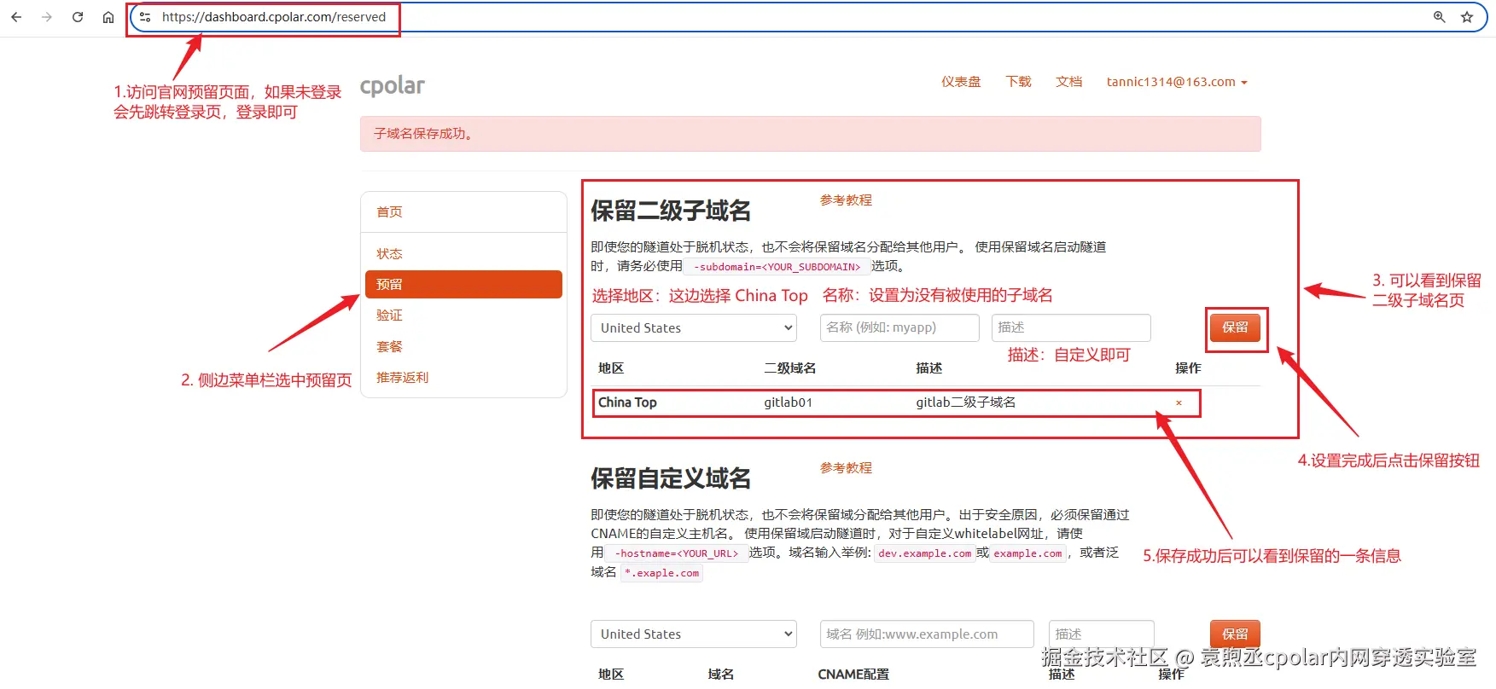
Task: Click the 名称 subdomain name field
Action: pos(899,327)
